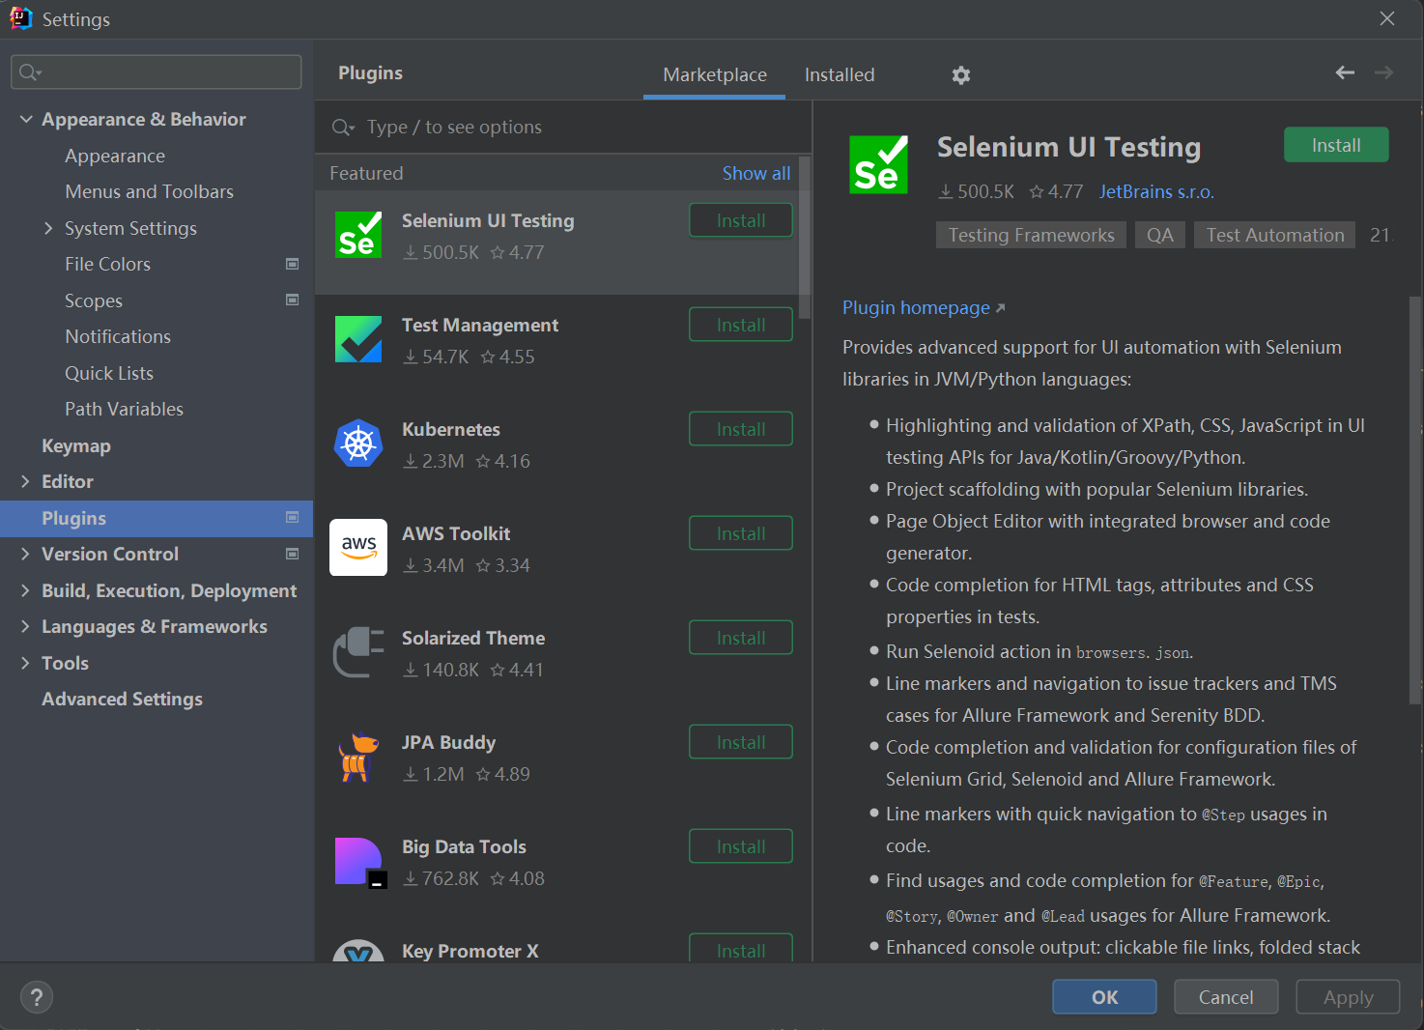The image size is (1424, 1030).
Task: Expand System Settings node
Action: [x=48, y=228]
